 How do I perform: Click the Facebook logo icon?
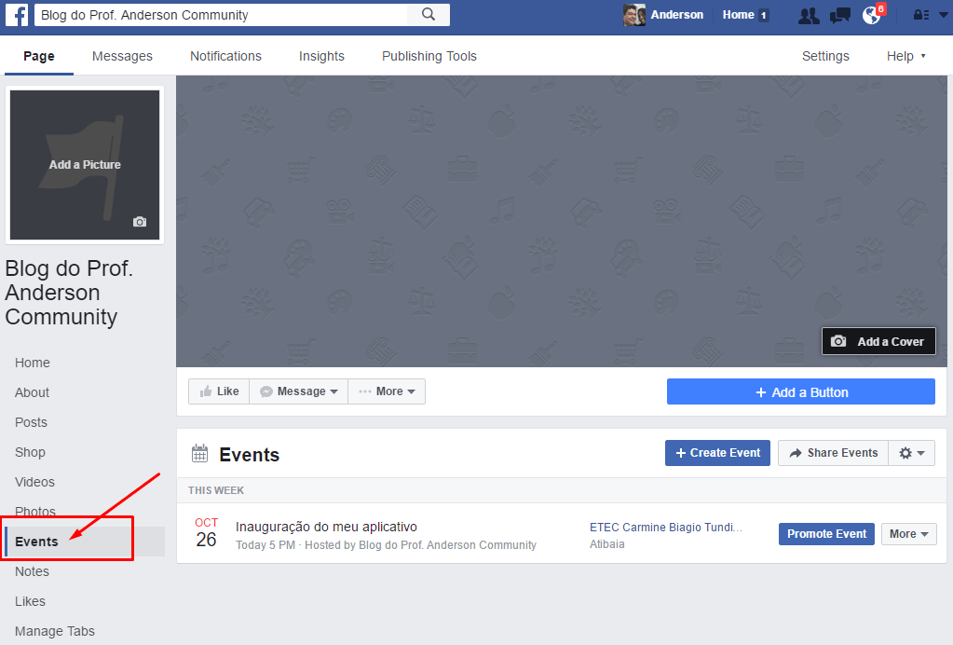[x=17, y=15]
